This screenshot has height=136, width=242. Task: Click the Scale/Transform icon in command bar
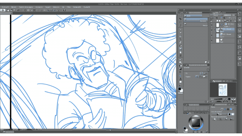(x=34, y=10)
